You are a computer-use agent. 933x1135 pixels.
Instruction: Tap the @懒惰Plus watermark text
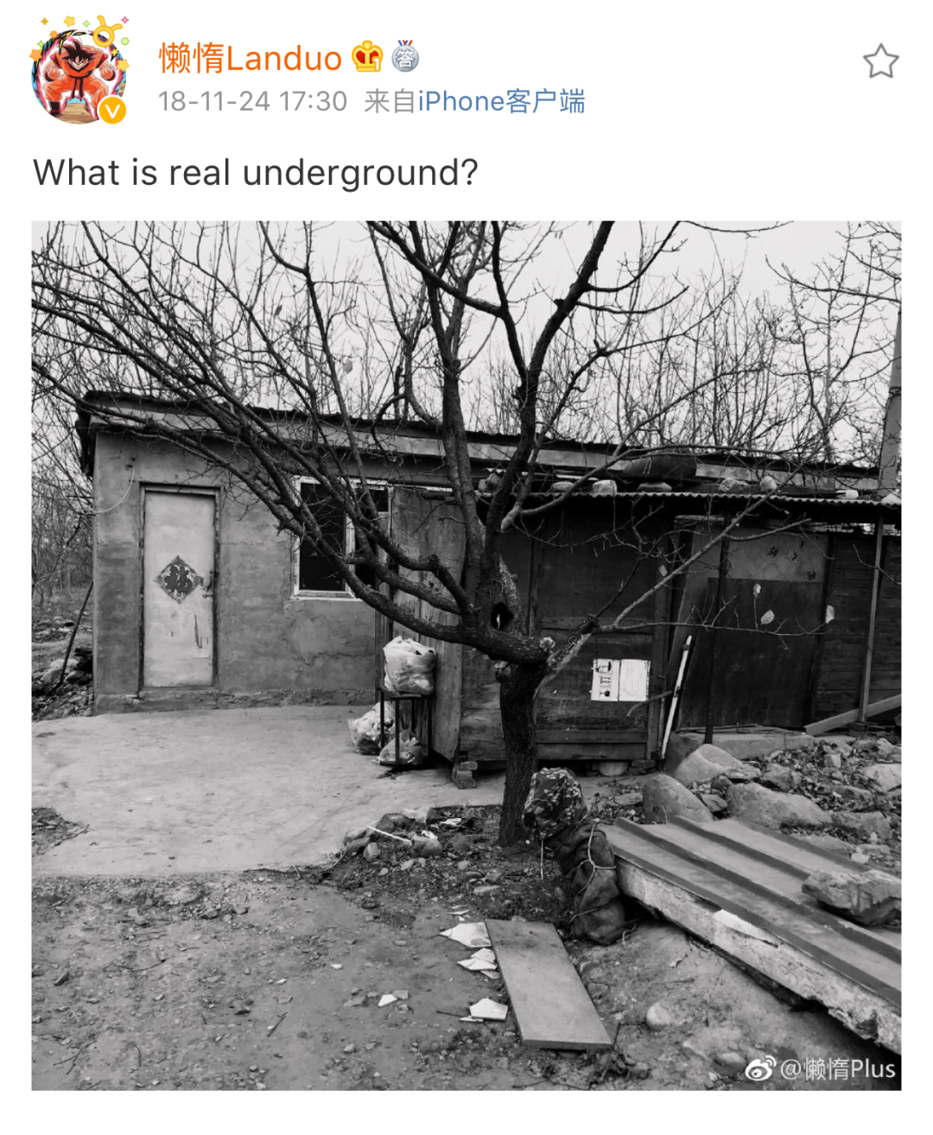point(837,1069)
